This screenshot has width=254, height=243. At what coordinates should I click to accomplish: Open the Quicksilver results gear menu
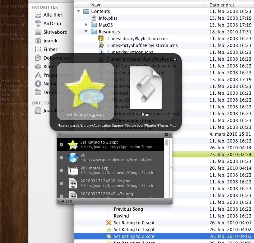(x=167, y=135)
